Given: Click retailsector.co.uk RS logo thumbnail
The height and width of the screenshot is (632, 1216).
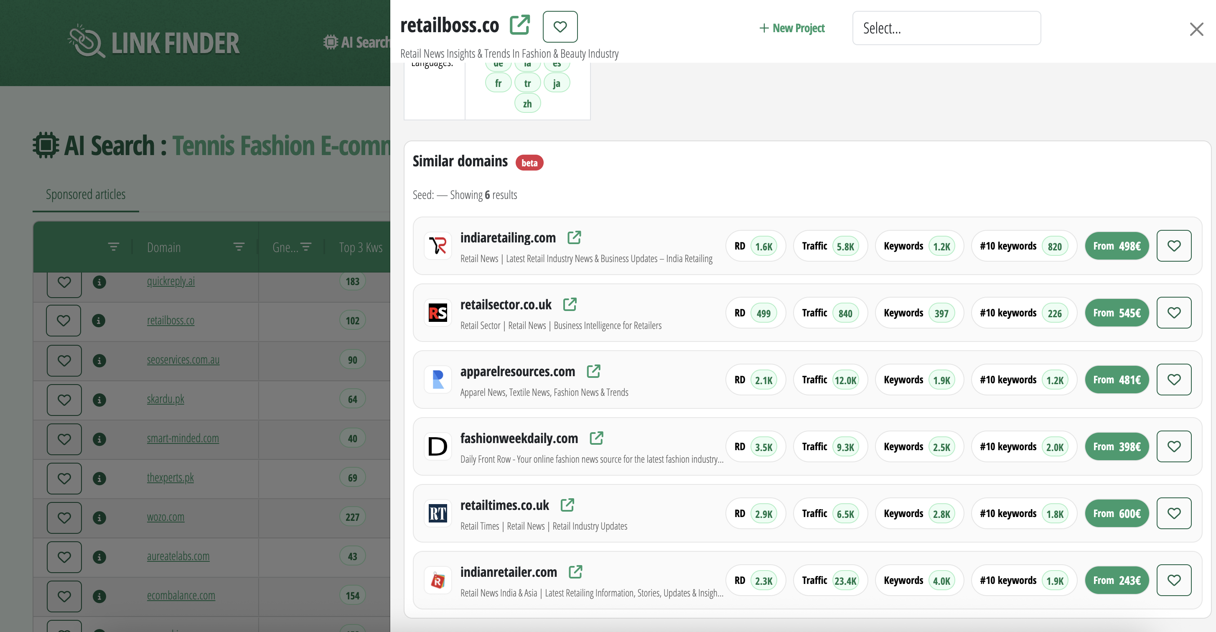Looking at the screenshot, I should (438, 313).
